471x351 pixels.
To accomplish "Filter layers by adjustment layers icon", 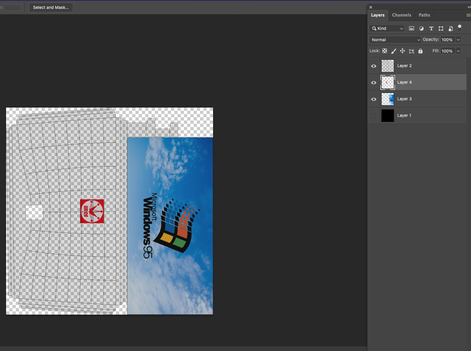I will coord(421,29).
